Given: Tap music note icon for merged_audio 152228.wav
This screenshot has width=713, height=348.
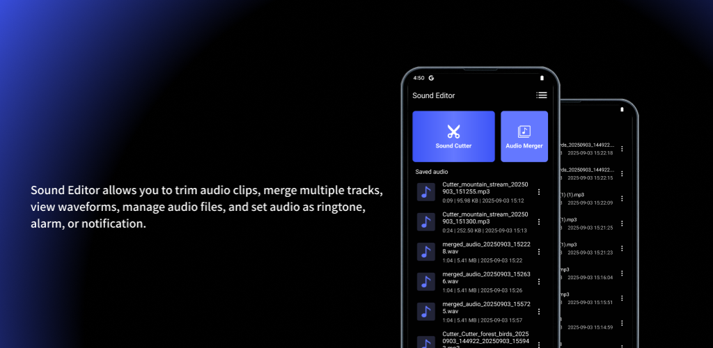Looking at the screenshot, I should [425, 252].
